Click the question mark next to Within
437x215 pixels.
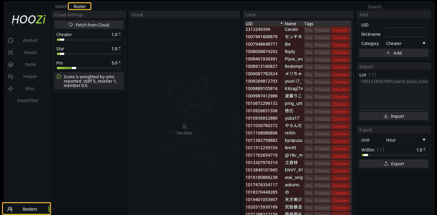pyautogui.click(x=381, y=150)
